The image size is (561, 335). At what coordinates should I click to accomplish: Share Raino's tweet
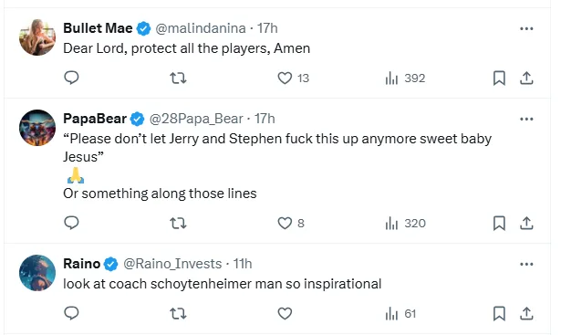click(526, 314)
